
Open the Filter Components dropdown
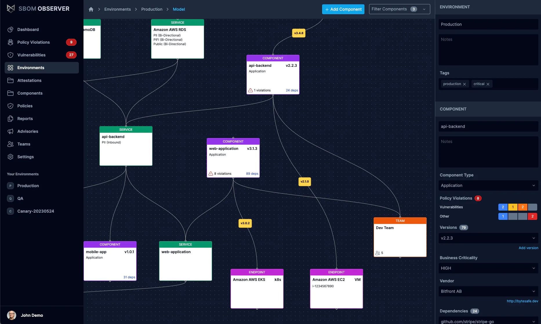click(x=400, y=9)
